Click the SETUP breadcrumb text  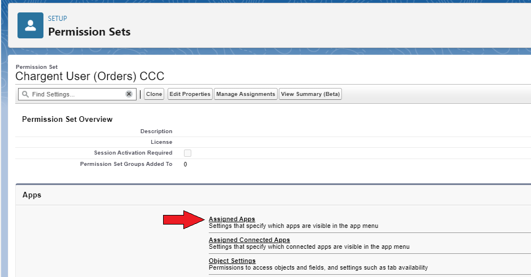57,19
